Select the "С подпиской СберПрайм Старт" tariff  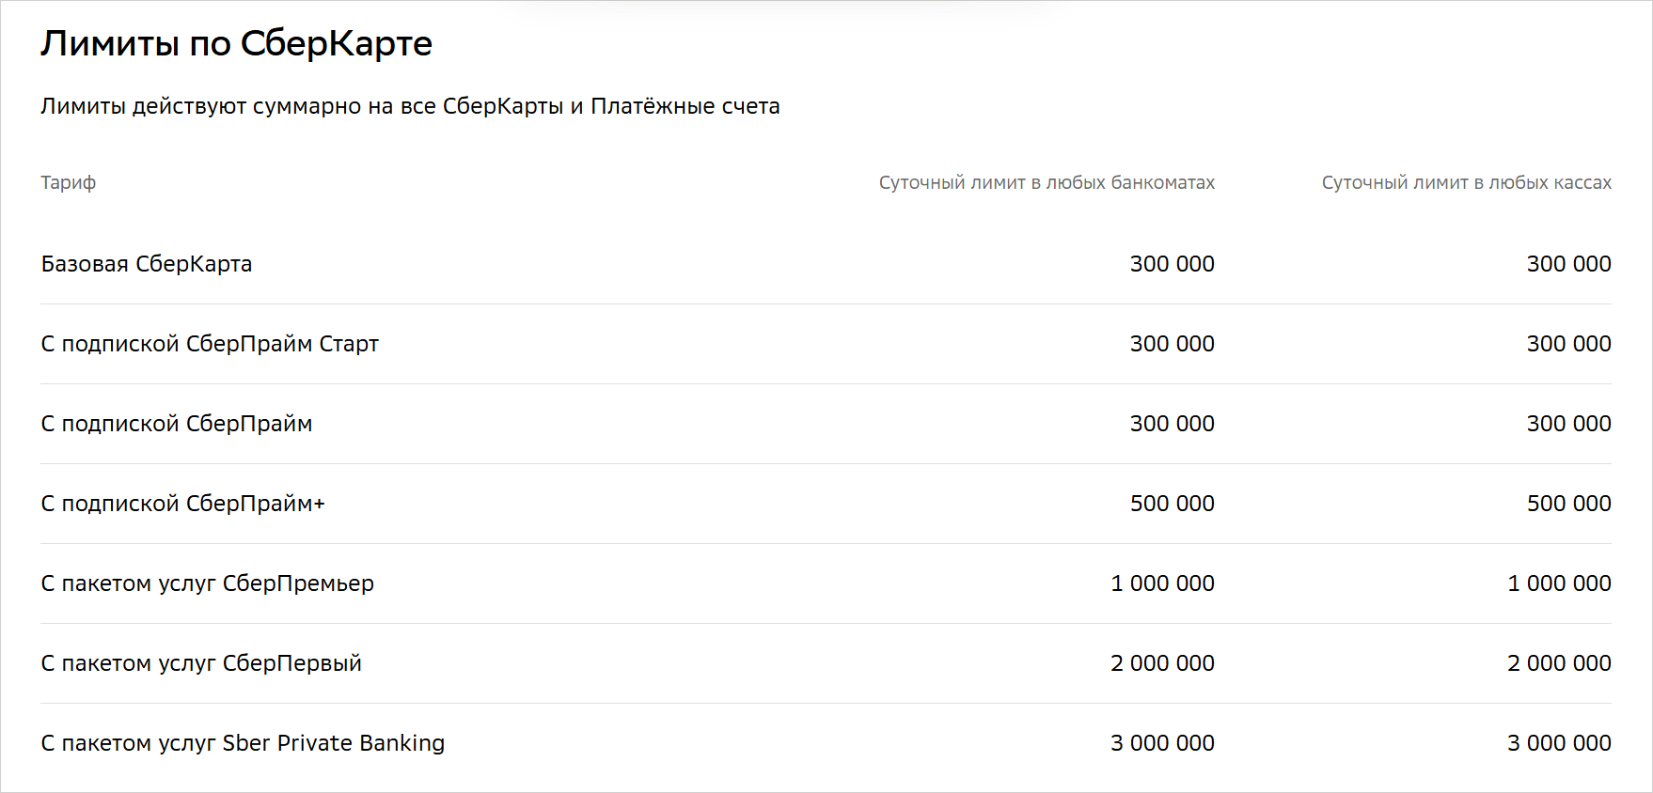(210, 344)
